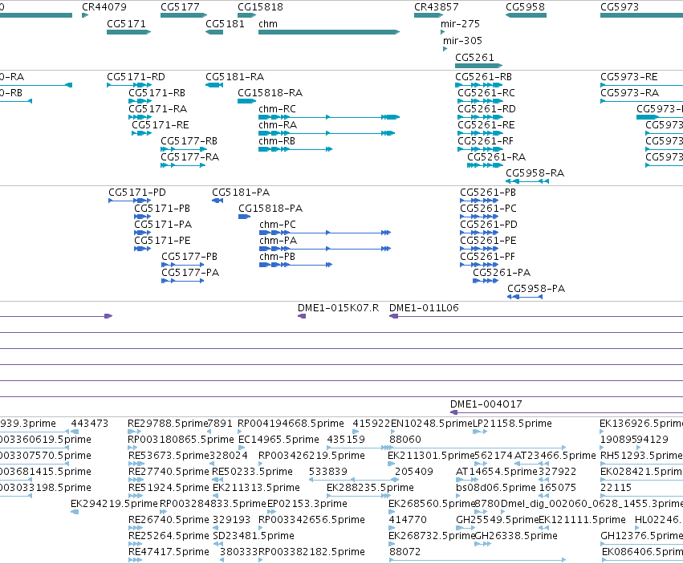Screen dimensions: 683x564
Task: Click EST EK288235.5prime
Action: [x=370, y=488]
